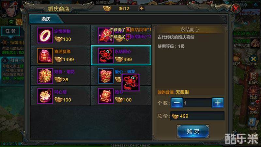Select the 爱心·烟花 heart fireworks icon
The image size is (261, 147).
(x=106, y=76)
